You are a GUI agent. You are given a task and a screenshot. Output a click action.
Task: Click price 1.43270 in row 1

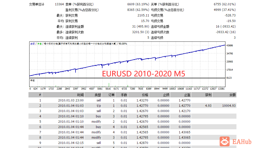pyautogui.click(x=142, y=100)
